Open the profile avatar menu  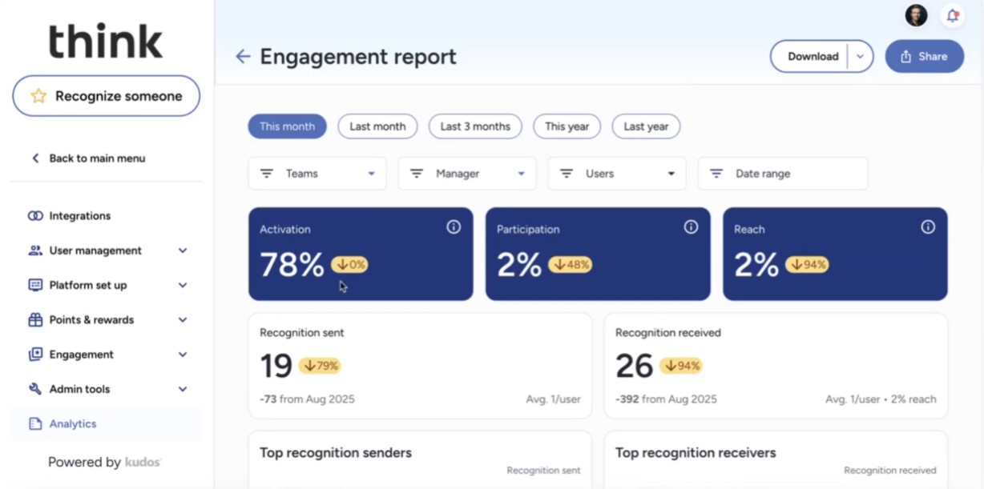[916, 15]
